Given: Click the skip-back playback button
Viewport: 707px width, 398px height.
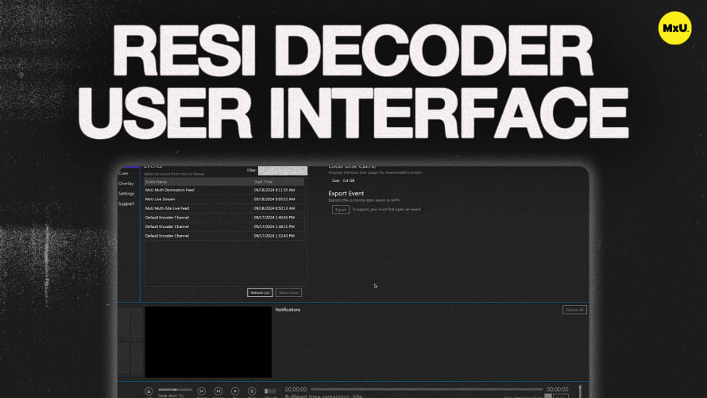Looking at the screenshot, I should click(202, 391).
